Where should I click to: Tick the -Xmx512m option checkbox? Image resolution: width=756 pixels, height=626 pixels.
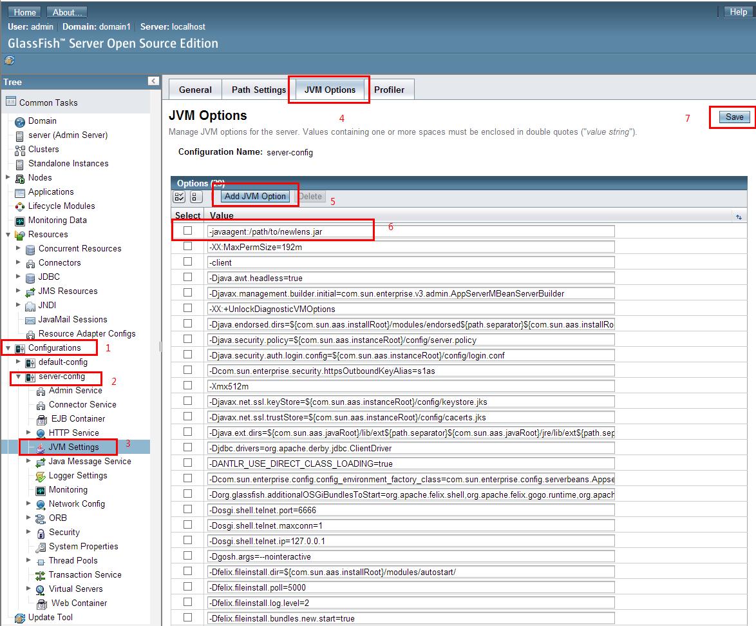pos(187,385)
